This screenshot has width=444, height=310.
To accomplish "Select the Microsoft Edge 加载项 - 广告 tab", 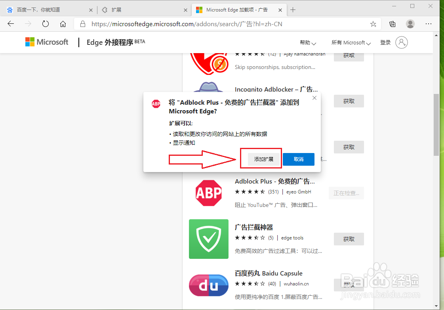I will tap(239, 10).
